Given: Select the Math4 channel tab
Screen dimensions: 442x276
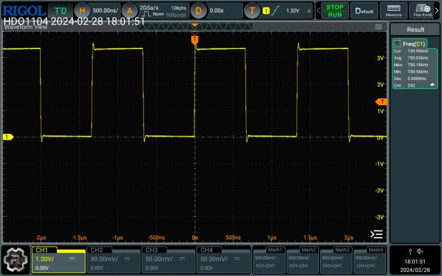Looking at the screenshot, I should pyautogui.click(x=369, y=259).
